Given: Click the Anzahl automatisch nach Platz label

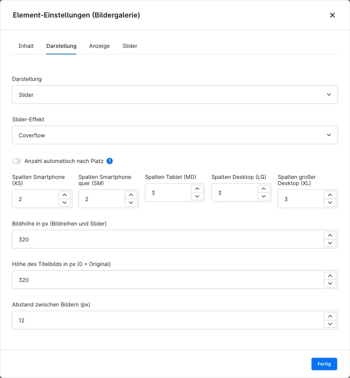Looking at the screenshot, I should tap(64, 161).
